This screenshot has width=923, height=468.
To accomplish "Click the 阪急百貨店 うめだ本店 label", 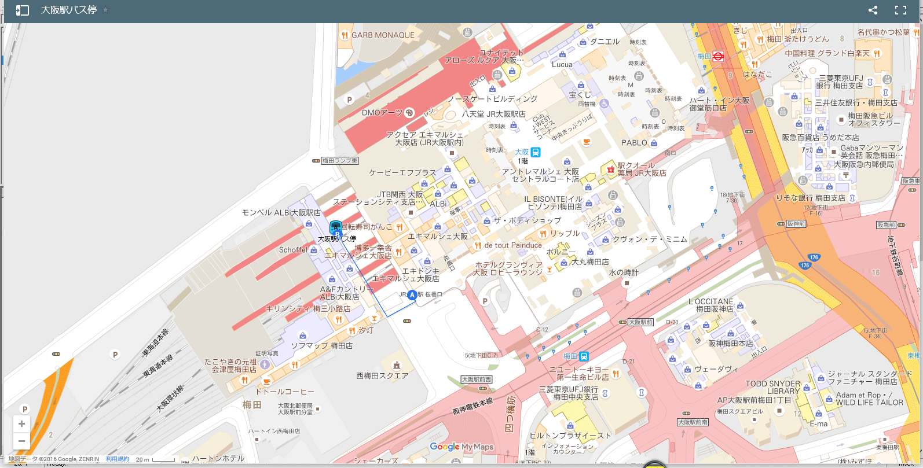I will click(821, 138).
